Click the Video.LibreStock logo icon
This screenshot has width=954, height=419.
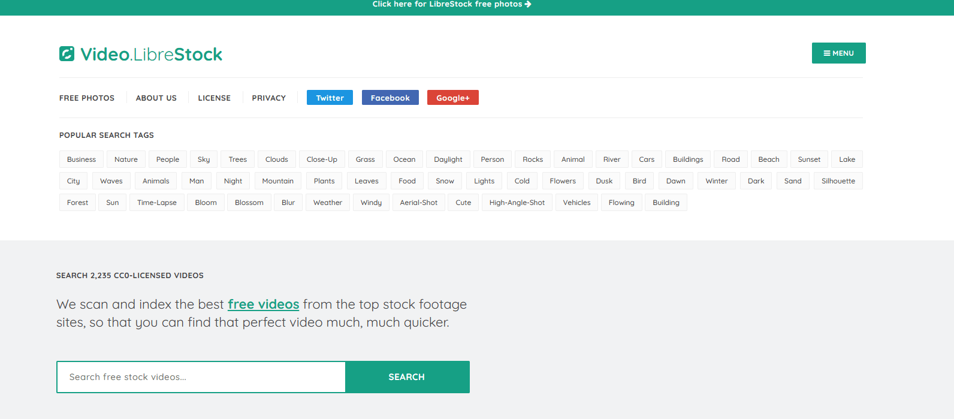tap(67, 54)
